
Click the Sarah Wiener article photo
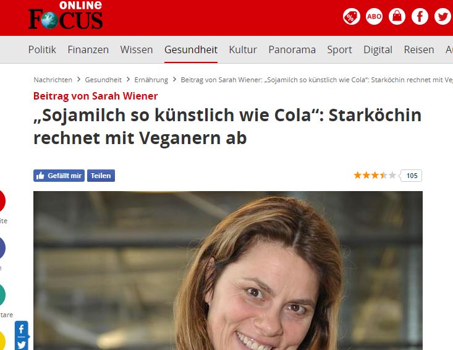coord(228,270)
